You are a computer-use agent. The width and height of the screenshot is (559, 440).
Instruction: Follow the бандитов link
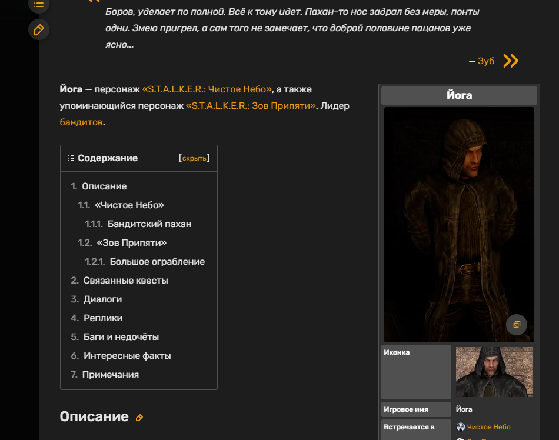point(81,122)
